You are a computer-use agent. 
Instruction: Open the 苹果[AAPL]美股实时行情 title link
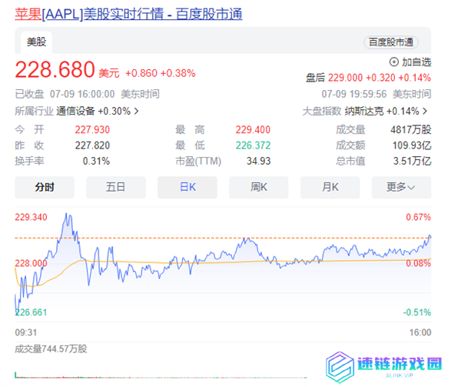pyautogui.click(x=128, y=14)
